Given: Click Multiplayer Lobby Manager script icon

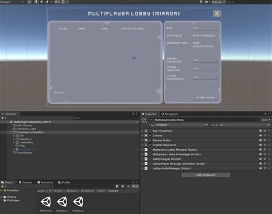Looking at the screenshot, I should coord(146,150).
